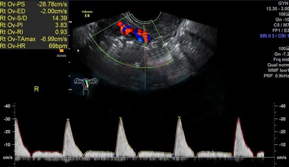Click the Voluson E8 logo label
Image resolution: width=289 pixels, height=167 pixels.
(x=87, y=14)
